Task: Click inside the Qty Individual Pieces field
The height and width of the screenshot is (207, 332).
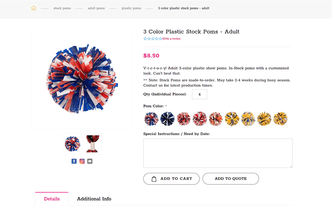Action: (199, 94)
